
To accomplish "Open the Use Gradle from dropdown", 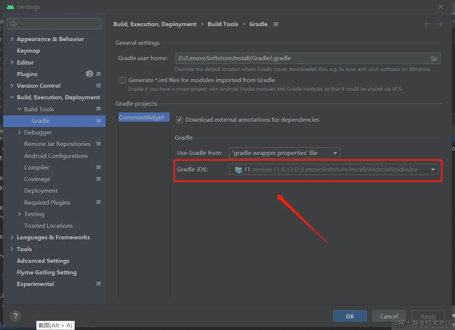I will point(285,153).
